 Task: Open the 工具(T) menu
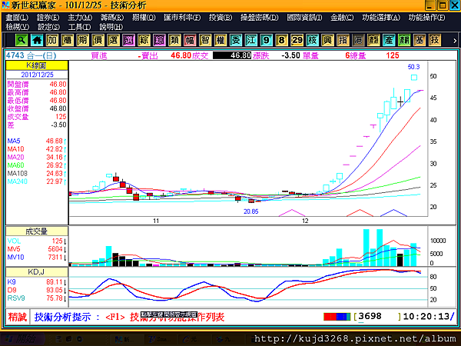(79, 27)
